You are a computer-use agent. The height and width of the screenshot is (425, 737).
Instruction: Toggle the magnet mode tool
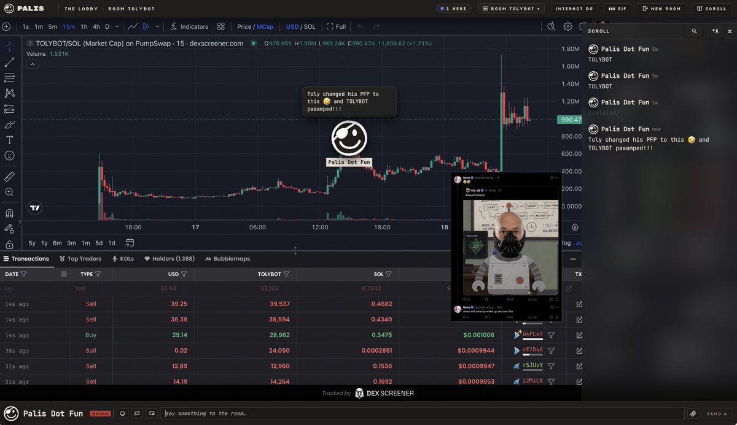(x=9, y=213)
